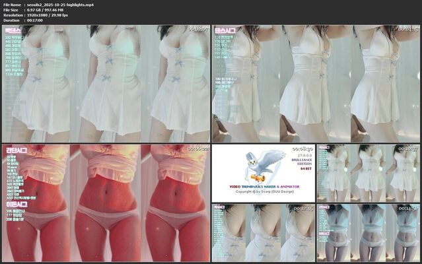Click the 00:08:30 timestamp on logo tile

302,150
